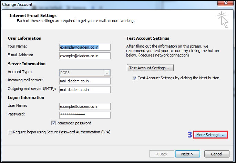Close the Change Account dialog window

tap(227, 3)
